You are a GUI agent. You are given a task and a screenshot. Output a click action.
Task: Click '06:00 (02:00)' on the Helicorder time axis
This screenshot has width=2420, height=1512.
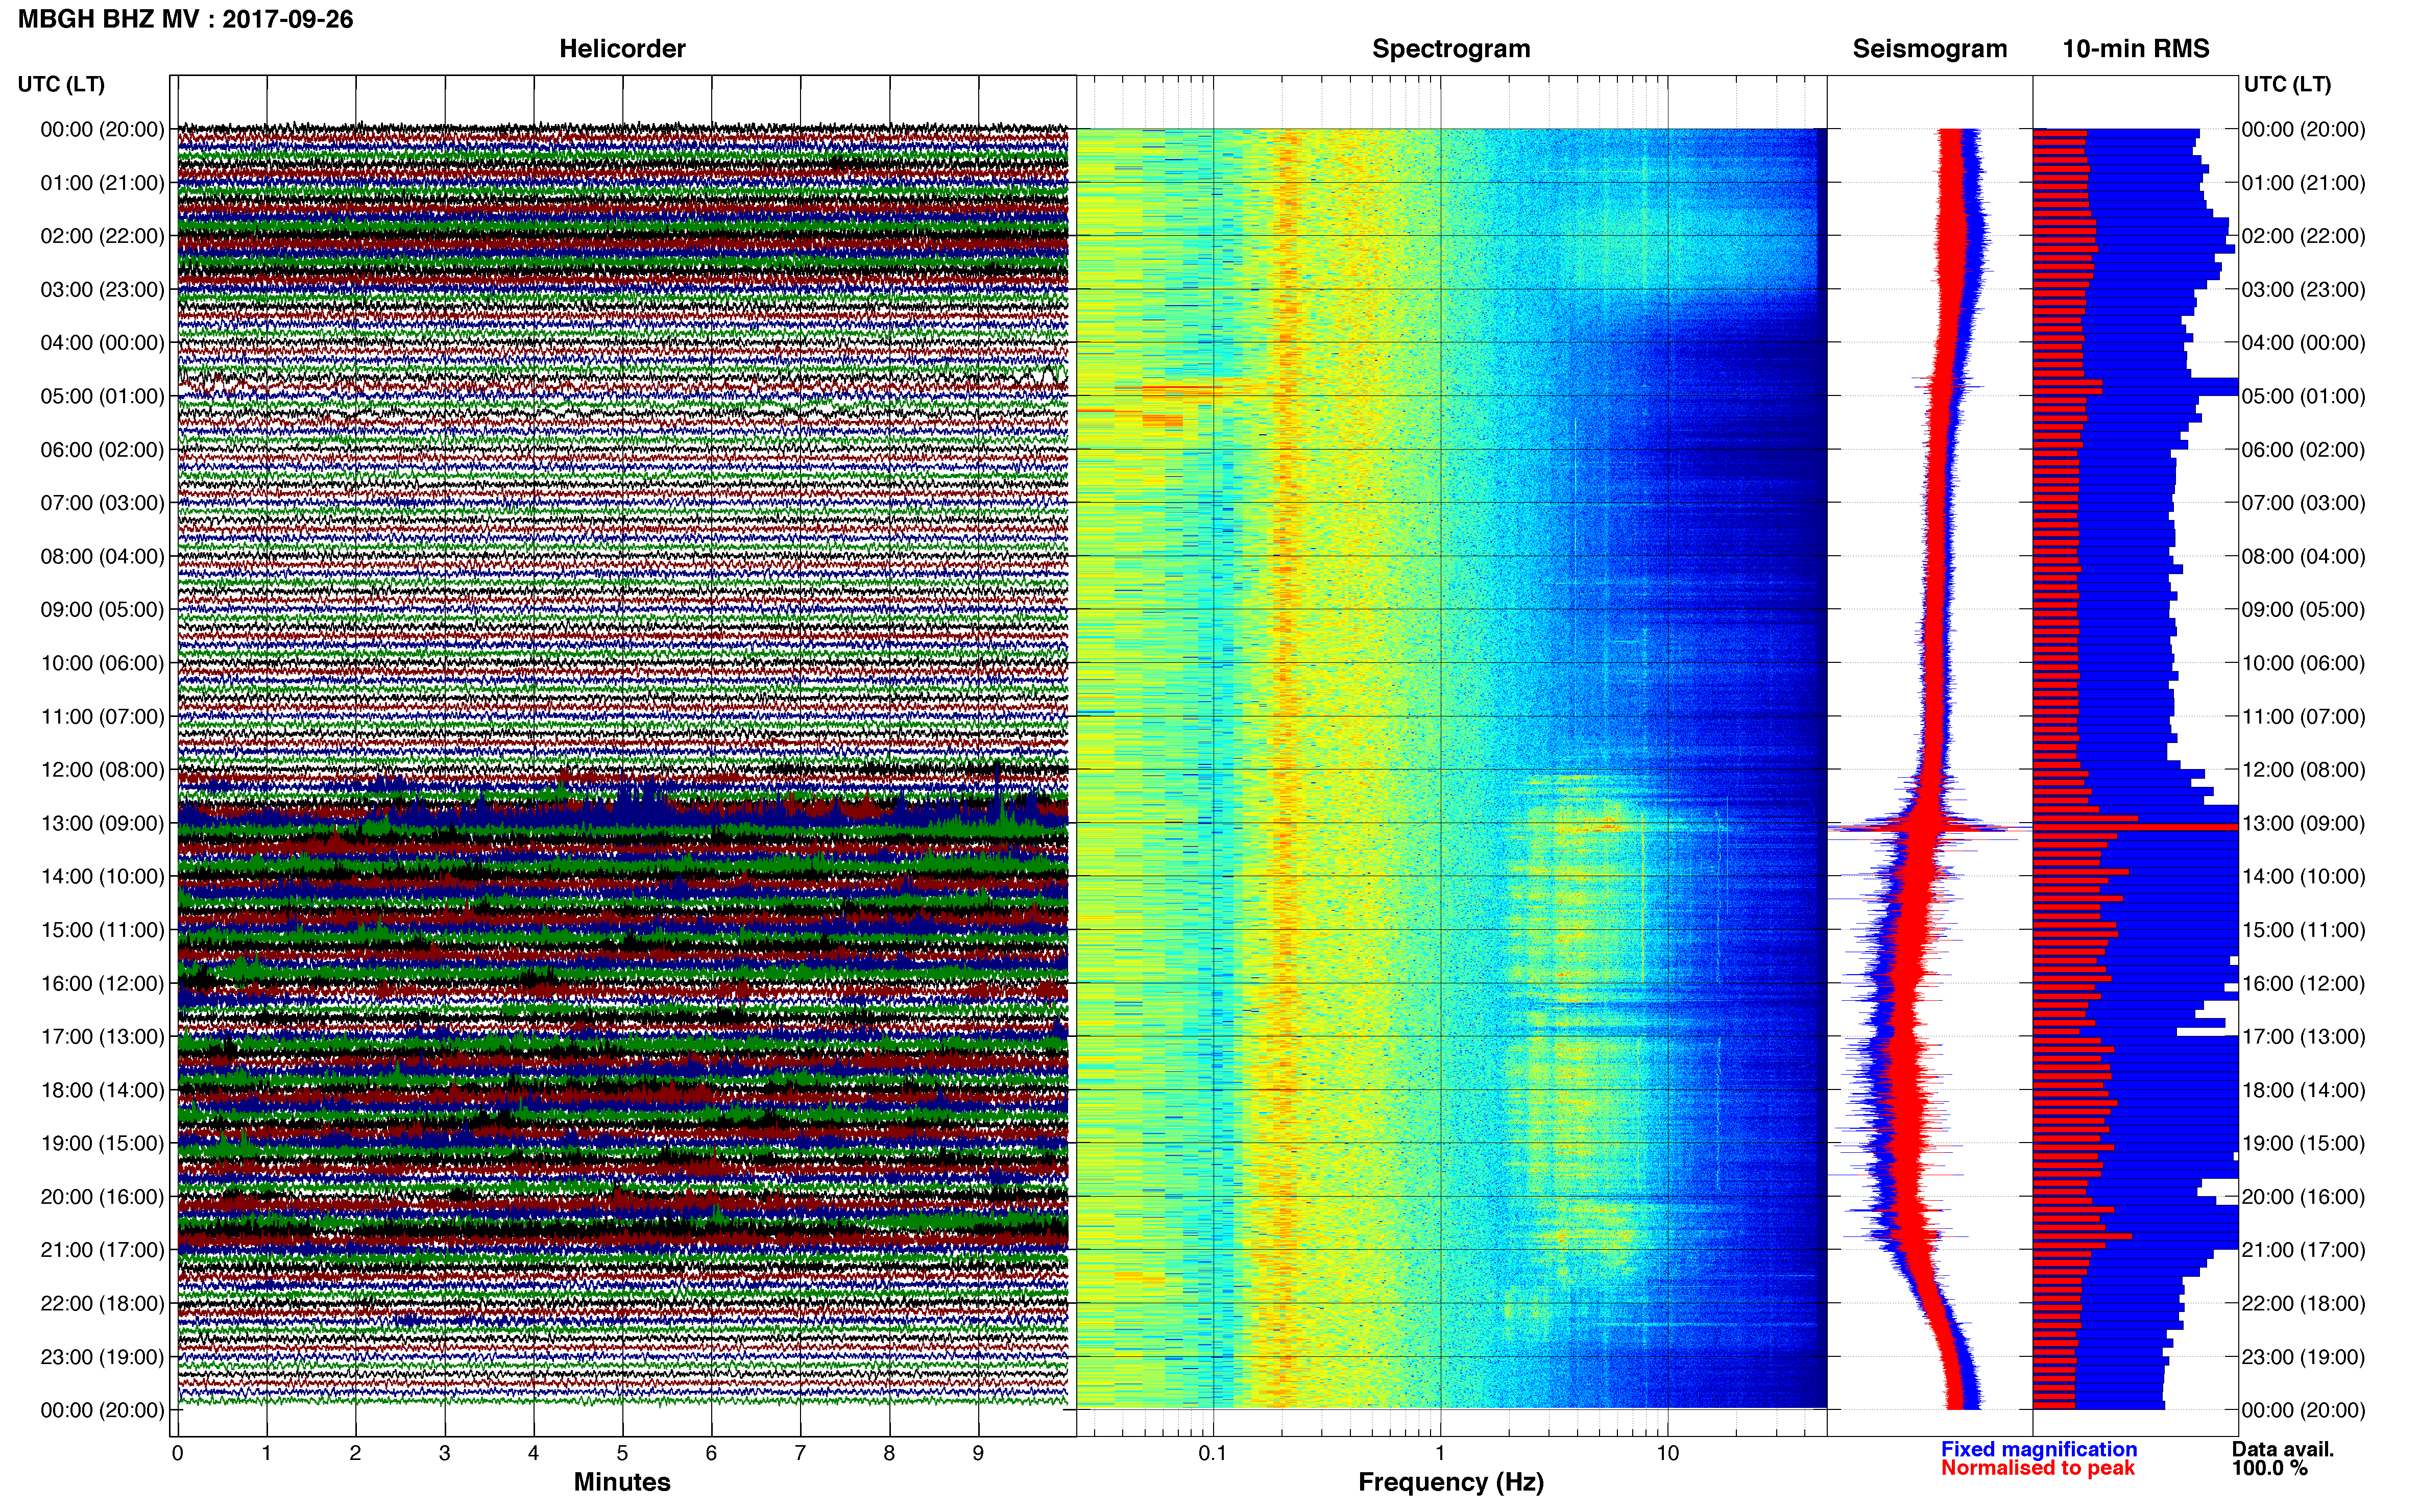pos(102,450)
